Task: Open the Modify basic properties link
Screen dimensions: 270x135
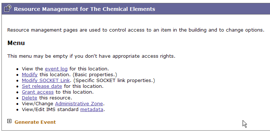Action: [x=30, y=75]
